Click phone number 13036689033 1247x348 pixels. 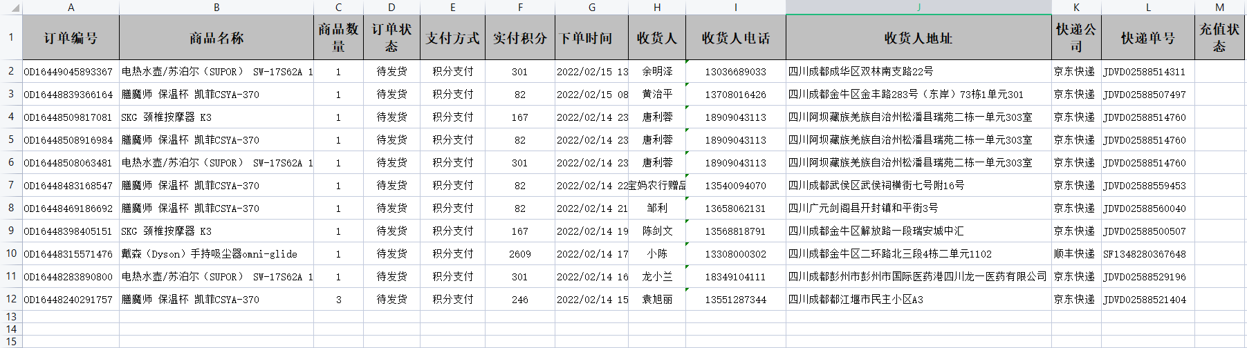coord(736,71)
